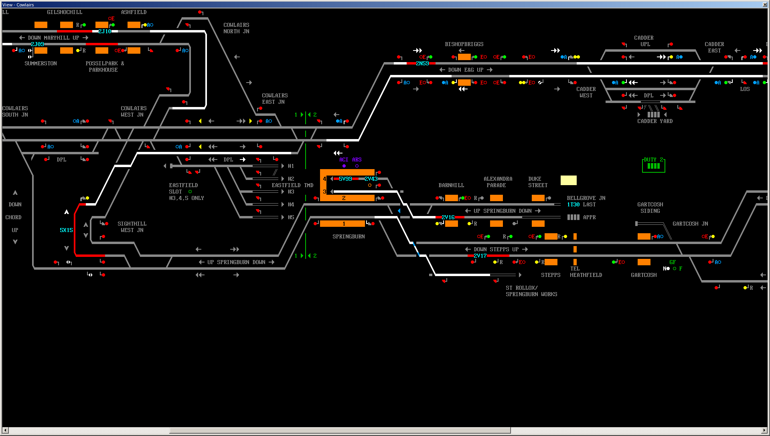Select train description 2V16 at Barnhill
Screen dimensions: 770x436
tap(448, 217)
